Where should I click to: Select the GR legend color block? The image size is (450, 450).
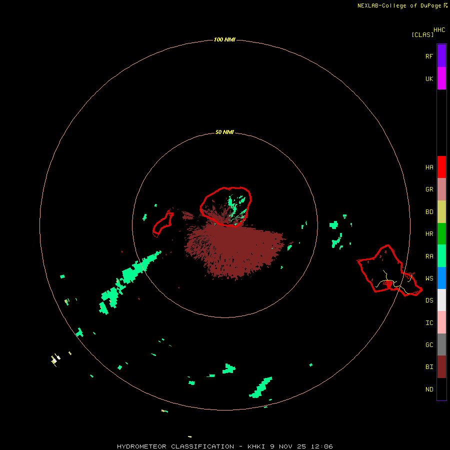[441, 189]
